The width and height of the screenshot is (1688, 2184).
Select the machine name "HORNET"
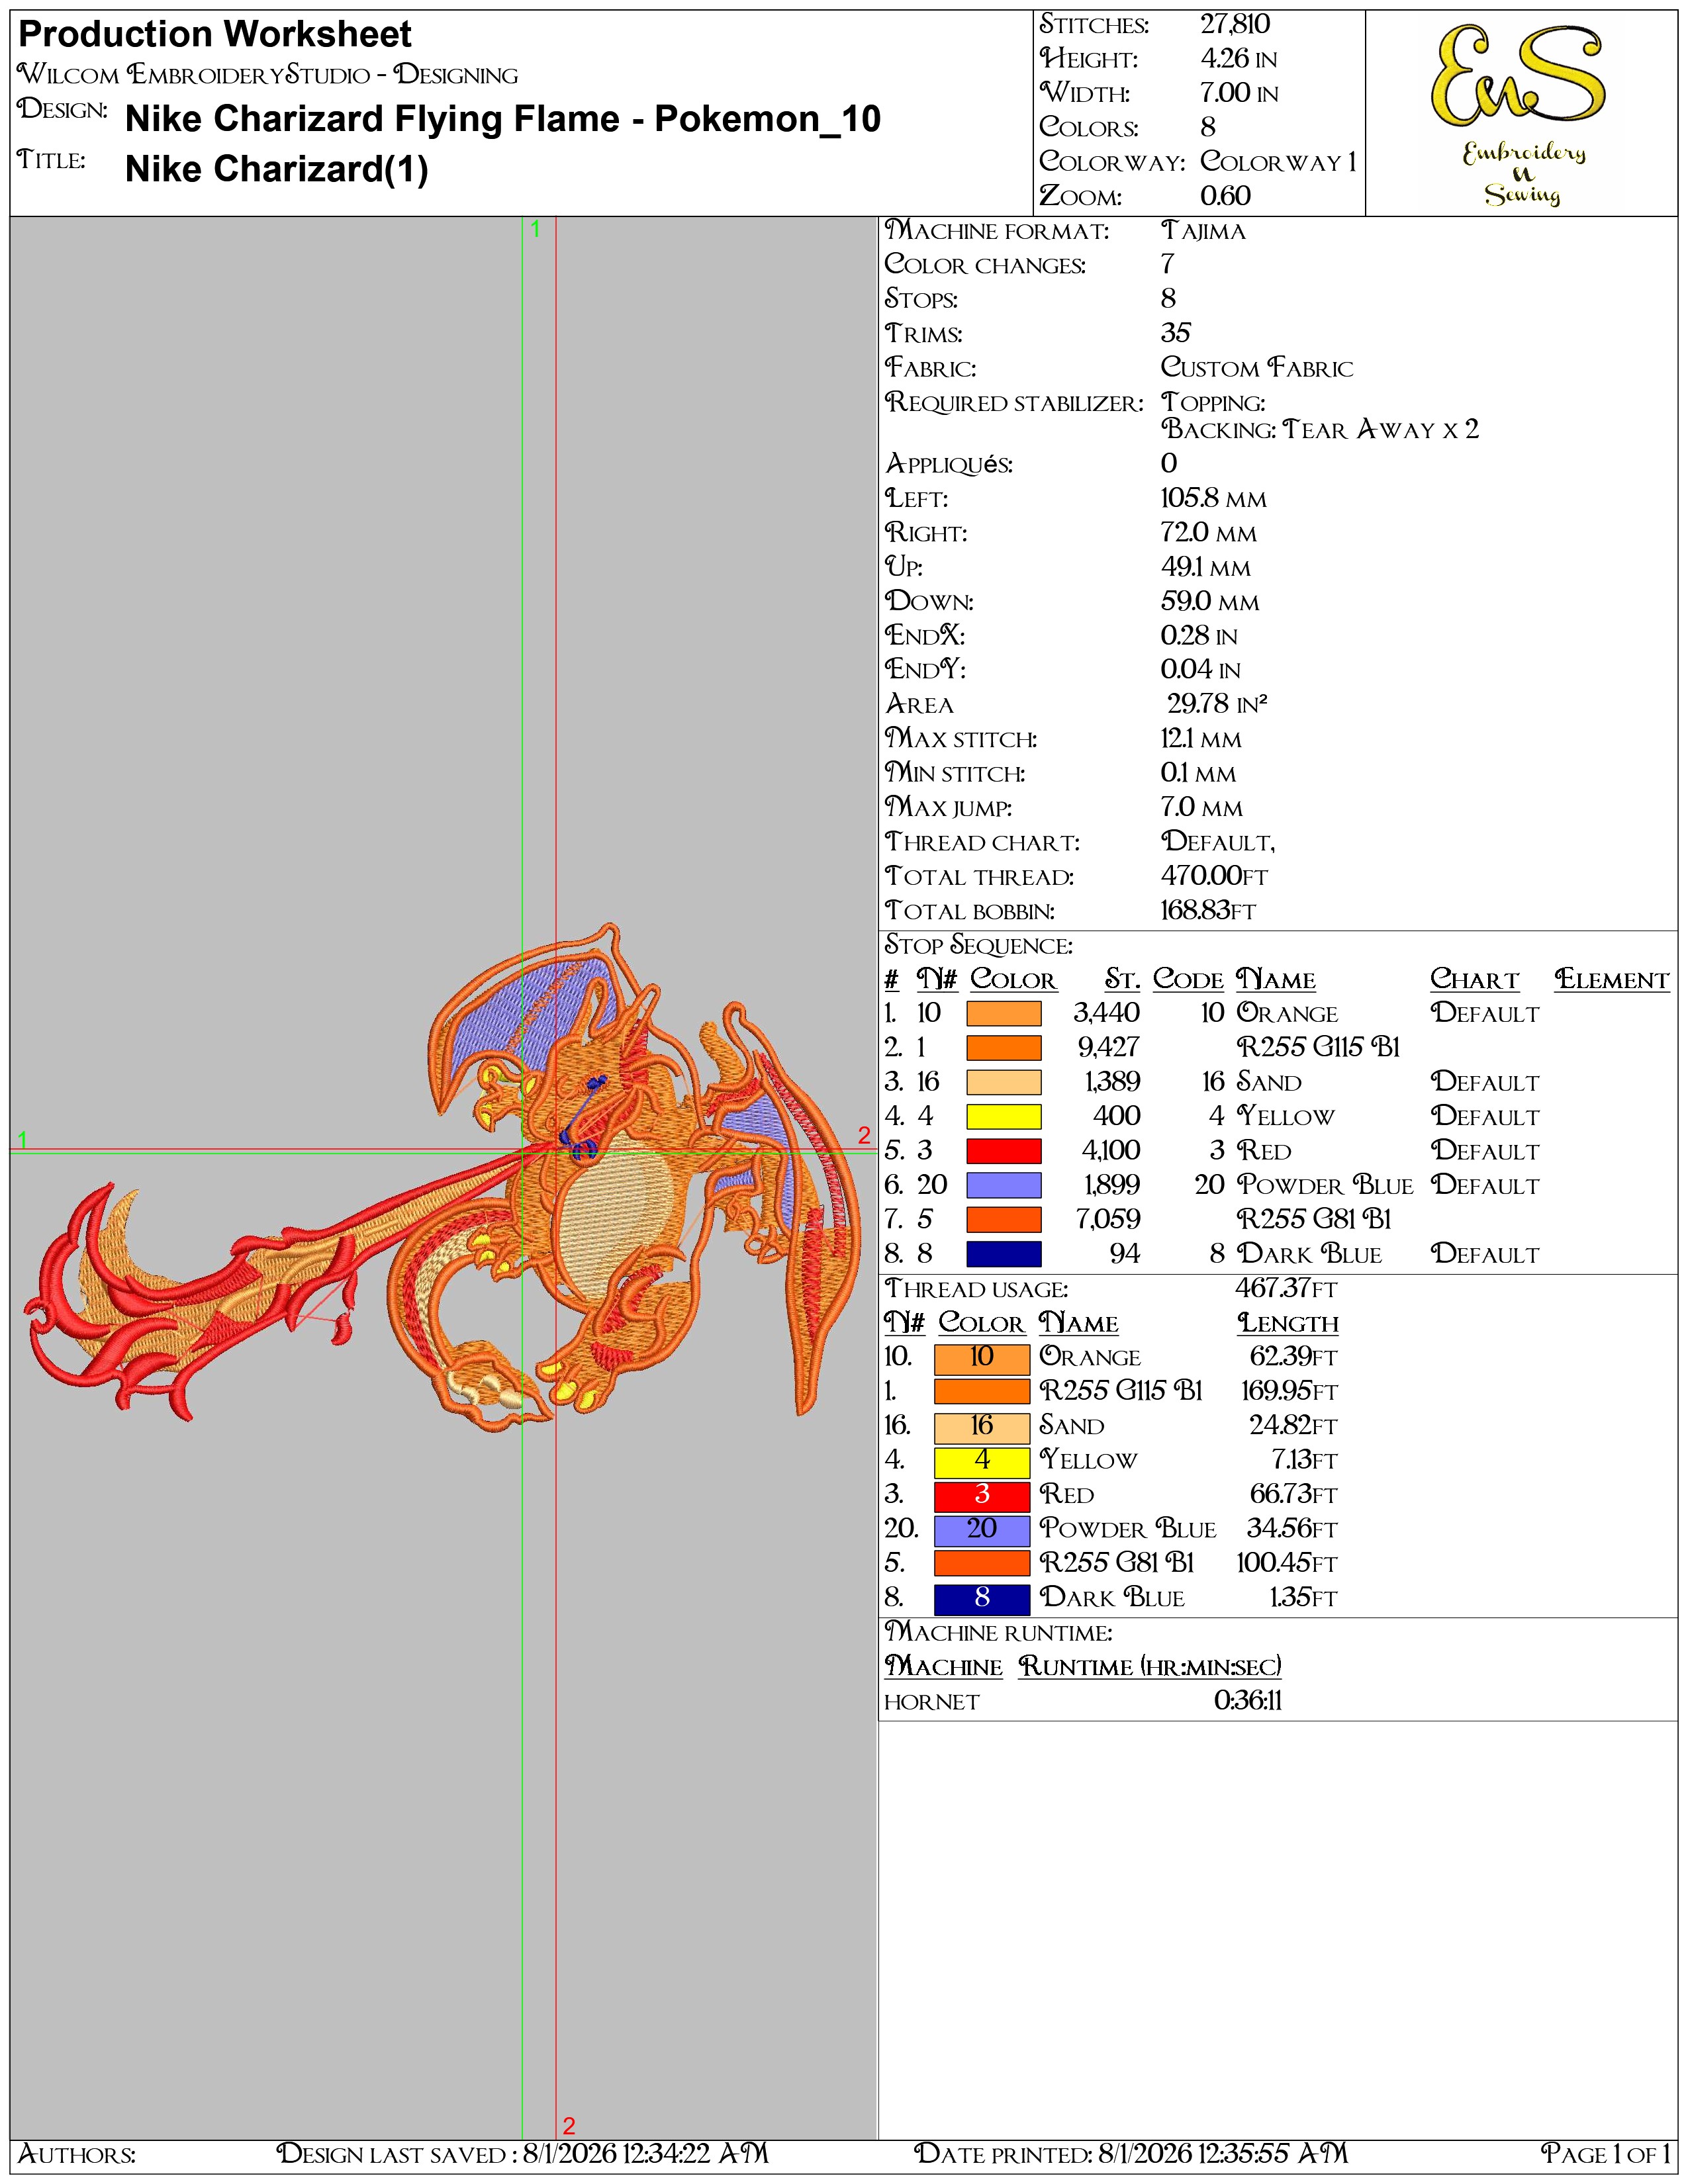click(931, 1702)
